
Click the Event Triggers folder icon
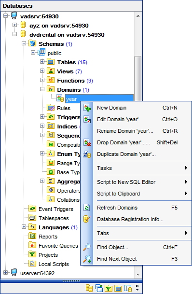coord(32,209)
